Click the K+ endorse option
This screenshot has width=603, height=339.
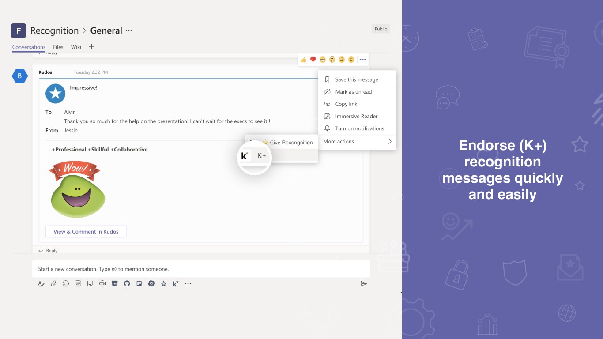point(262,155)
